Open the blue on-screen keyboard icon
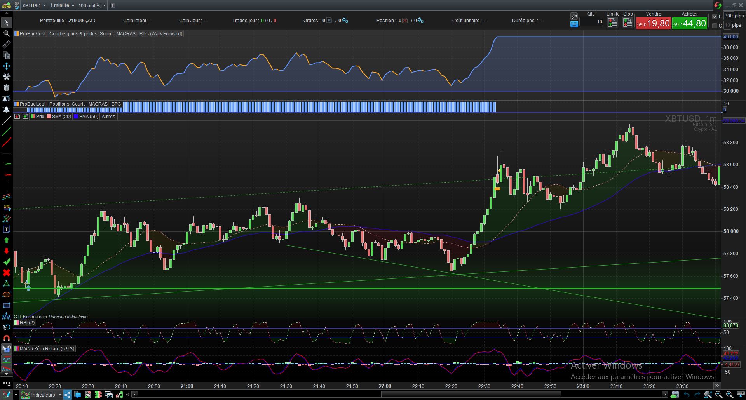Image resolution: width=746 pixels, height=400 pixels. pos(574,24)
